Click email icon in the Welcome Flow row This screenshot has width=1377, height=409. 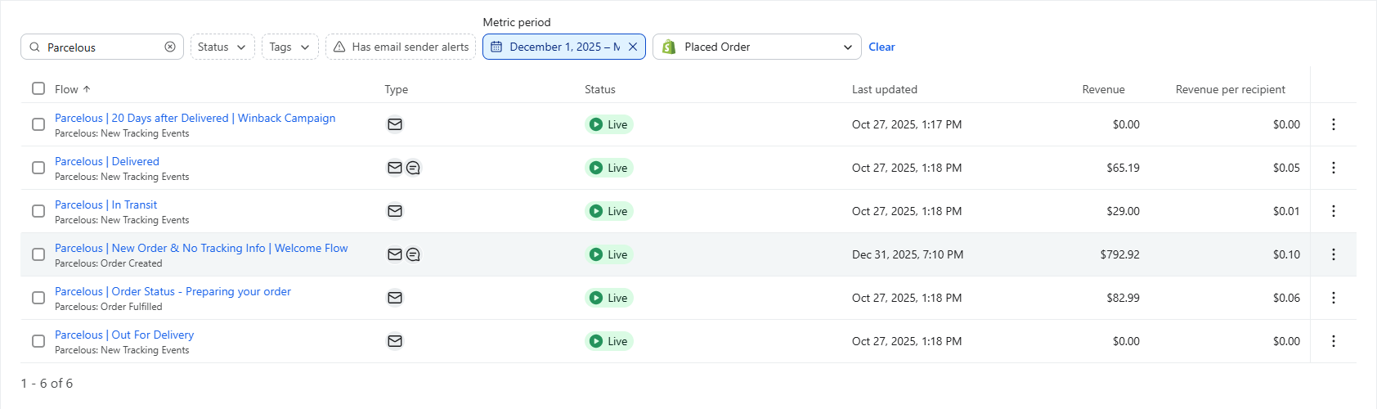tap(395, 254)
